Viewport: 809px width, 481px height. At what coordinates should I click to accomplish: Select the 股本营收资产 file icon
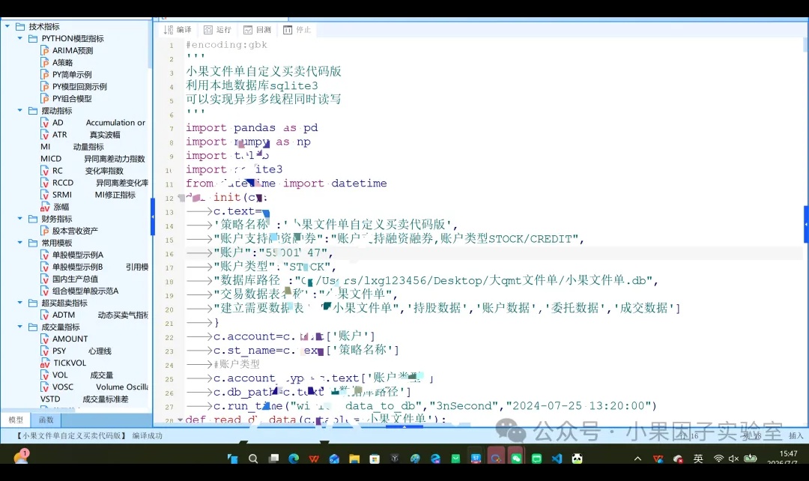(46, 231)
